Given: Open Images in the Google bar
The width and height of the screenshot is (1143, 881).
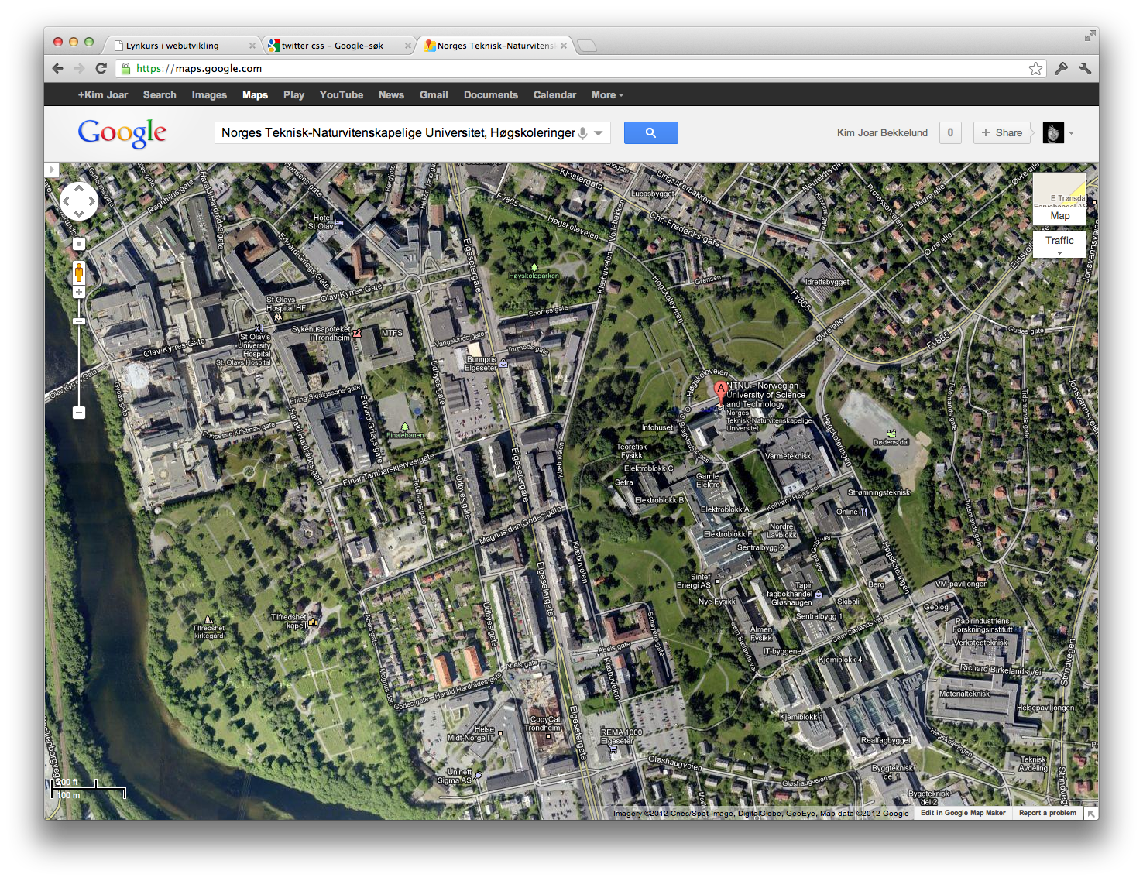Looking at the screenshot, I should [209, 94].
